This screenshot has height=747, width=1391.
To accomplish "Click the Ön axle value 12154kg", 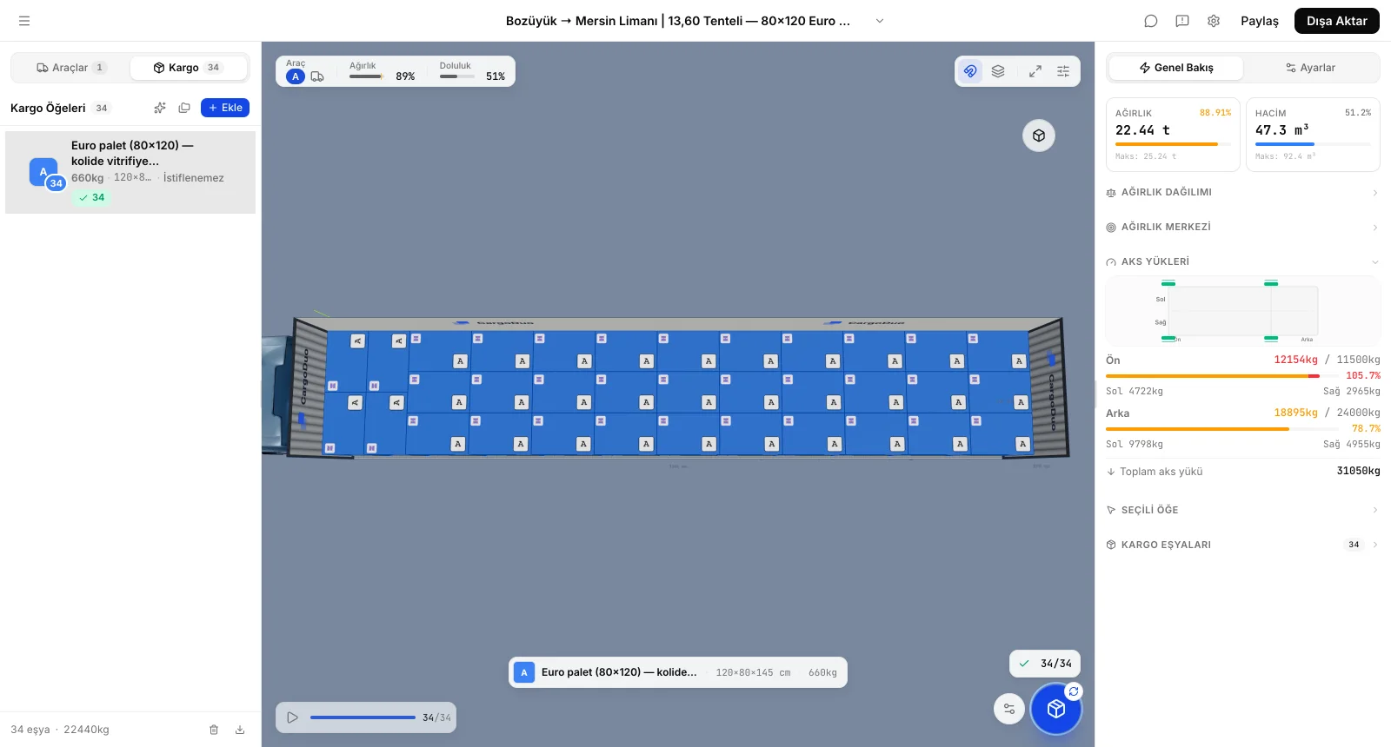I will tap(1295, 360).
